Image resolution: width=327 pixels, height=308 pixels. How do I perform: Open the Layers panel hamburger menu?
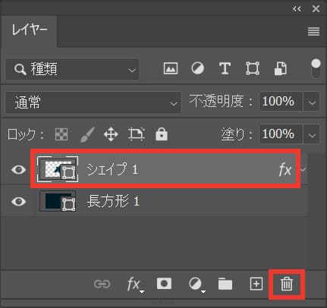pyautogui.click(x=313, y=32)
